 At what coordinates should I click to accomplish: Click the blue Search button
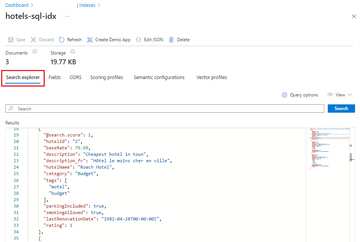click(341, 108)
